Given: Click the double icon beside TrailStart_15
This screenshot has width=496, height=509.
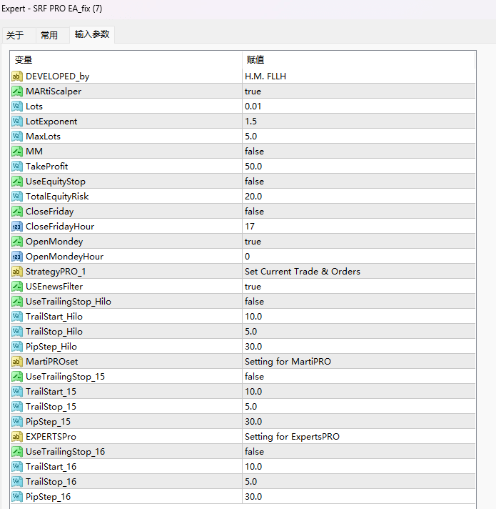Looking at the screenshot, I should [x=17, y=392].
